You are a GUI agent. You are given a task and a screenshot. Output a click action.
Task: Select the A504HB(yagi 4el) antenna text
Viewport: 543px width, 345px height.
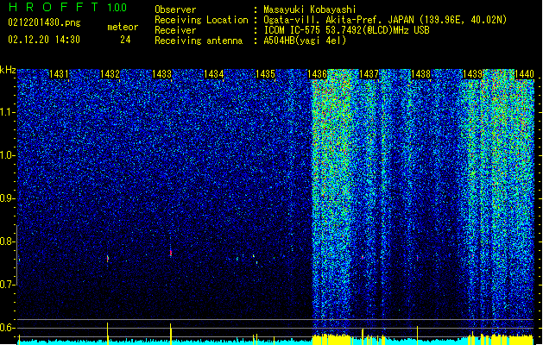click(x=305, y=41)
